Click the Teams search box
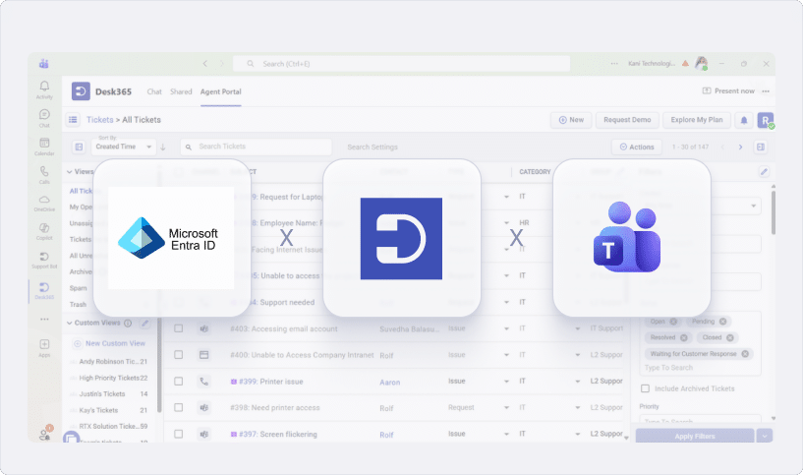The width and height of the screenshot is (803, 475). pos(401,64)
